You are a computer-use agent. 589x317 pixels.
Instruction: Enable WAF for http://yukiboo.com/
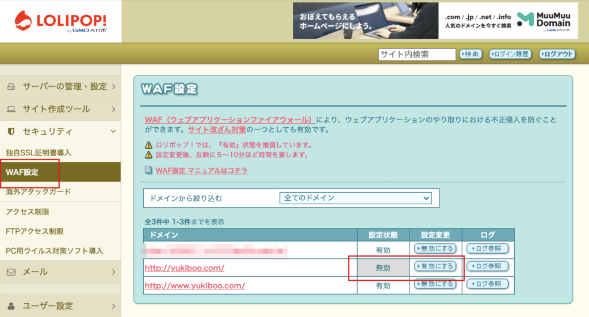[435, 266]
